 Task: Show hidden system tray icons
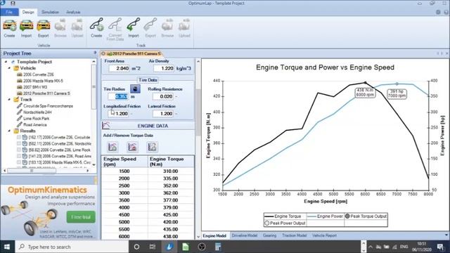click(371, 247)
